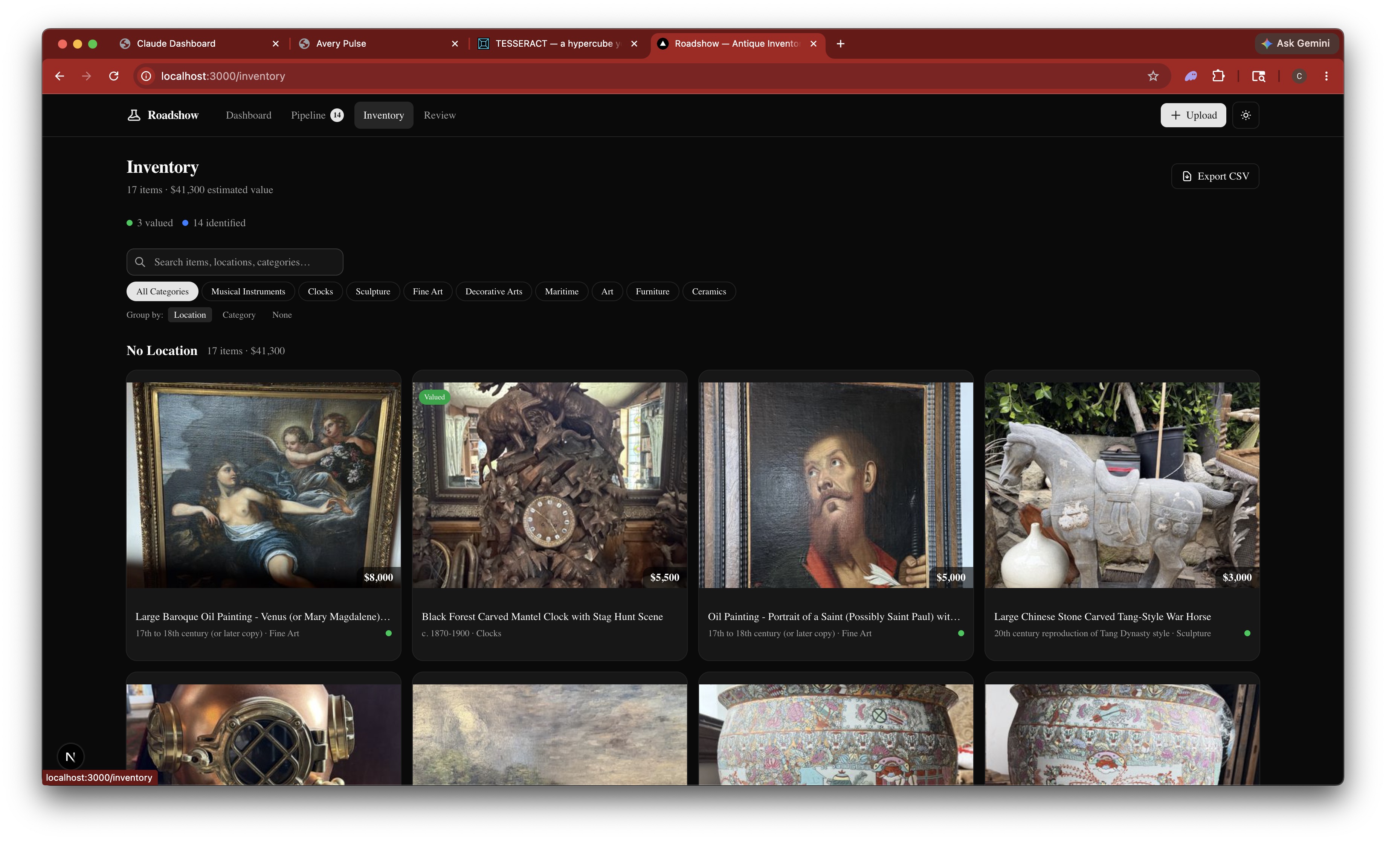
Task: Close the Claude Dashboard tab
Action: 276,44
